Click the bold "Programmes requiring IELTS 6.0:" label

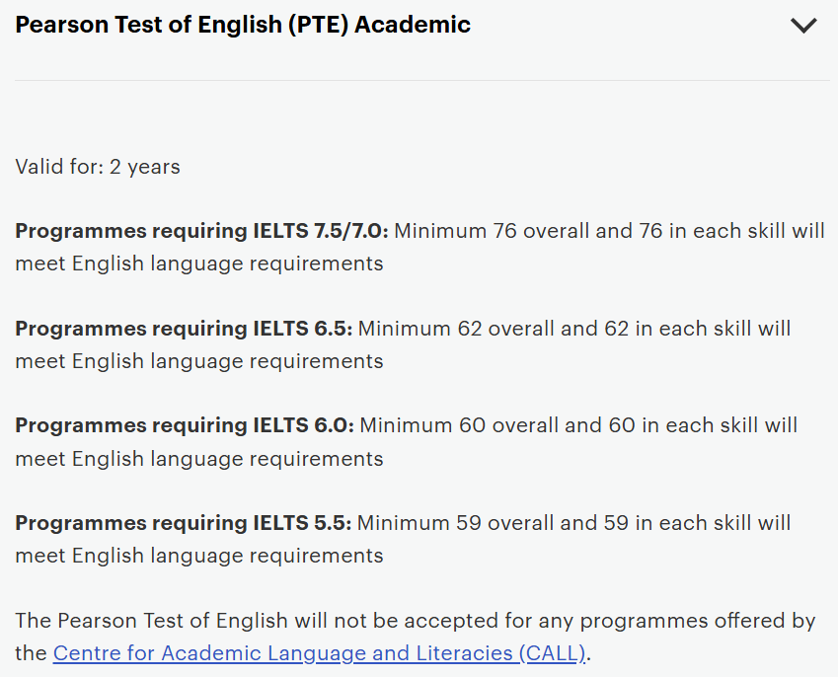point(185,425)
